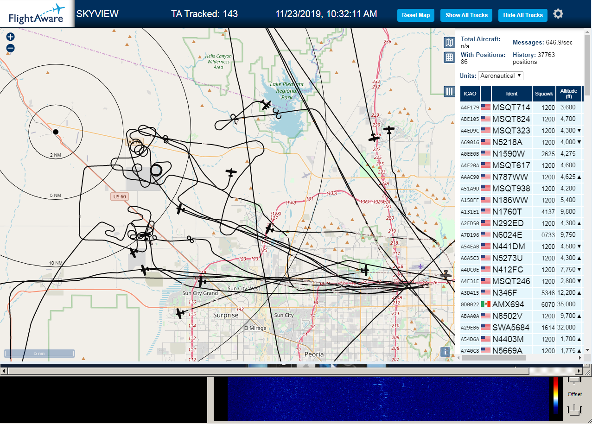Image resolution: width=592 pixels, height=424 pixels.
Task: Select the aircraft icon beside the 115 marker
Action: tap(180, 314)
